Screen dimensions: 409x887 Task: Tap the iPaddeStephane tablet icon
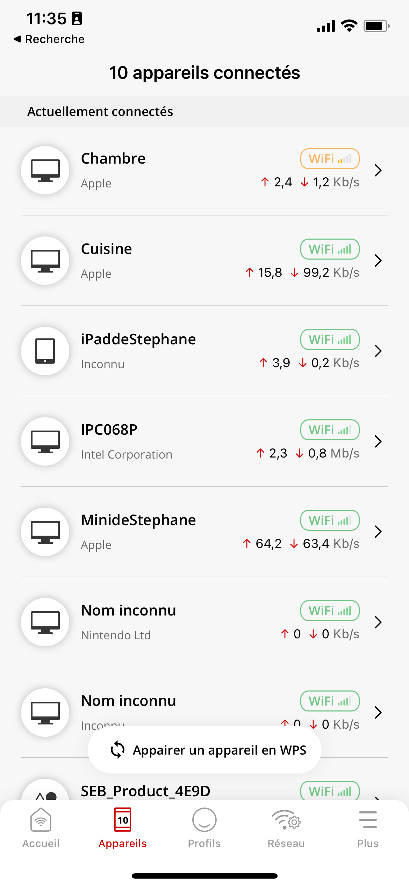pyautogui.click(x=45, y=351)
